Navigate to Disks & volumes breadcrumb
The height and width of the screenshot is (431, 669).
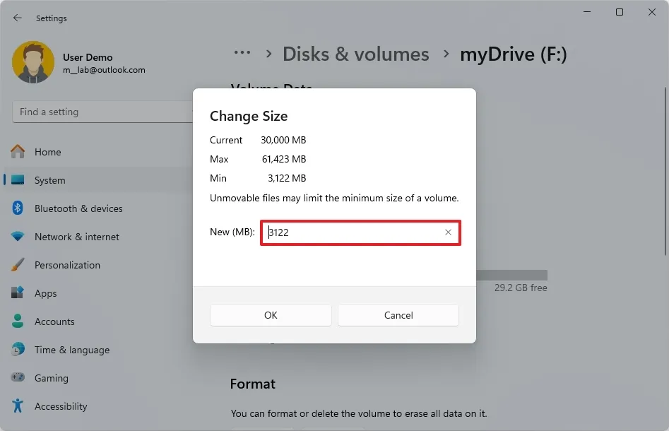pyautogui.click(x=356, y=54)
